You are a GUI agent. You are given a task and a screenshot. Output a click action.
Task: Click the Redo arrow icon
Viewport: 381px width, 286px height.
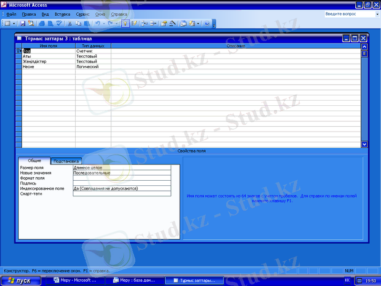110,23
